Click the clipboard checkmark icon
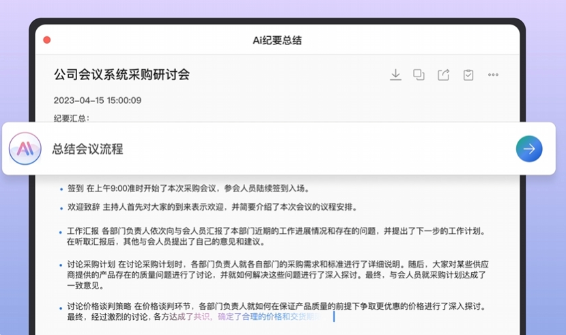The image size is (566, 335). pyautogui.click(x=468, y=75)
